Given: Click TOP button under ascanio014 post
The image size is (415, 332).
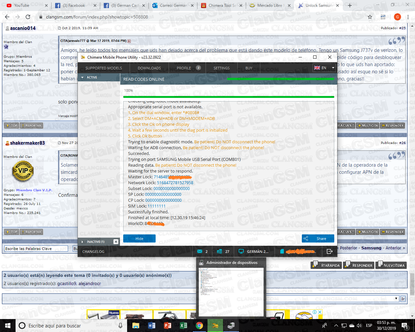Looking at the screenshot, I should (x=11, y=125).
